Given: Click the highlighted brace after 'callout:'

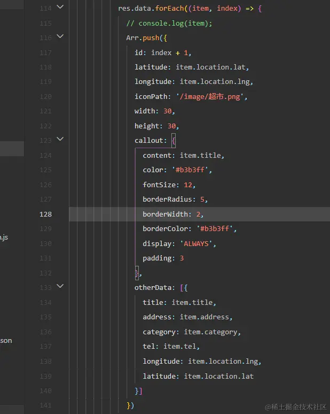Looking at the screenshot, I should pos(174,141).
